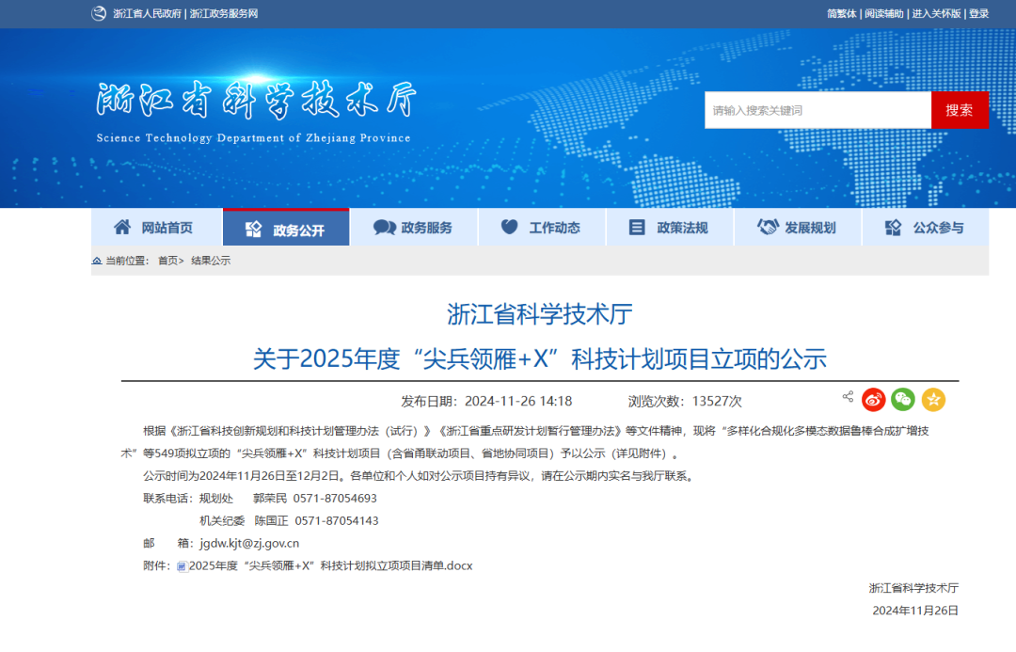This screenshot has width=1016, height=652.
Task: Click signature date 2024年11月26日
Action: 915,611
